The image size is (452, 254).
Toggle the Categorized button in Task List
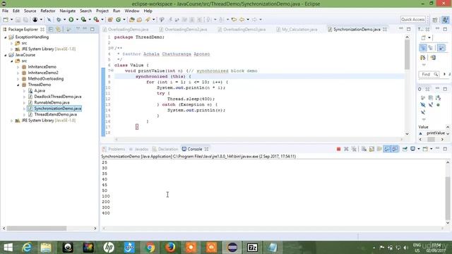click(423, 48)
